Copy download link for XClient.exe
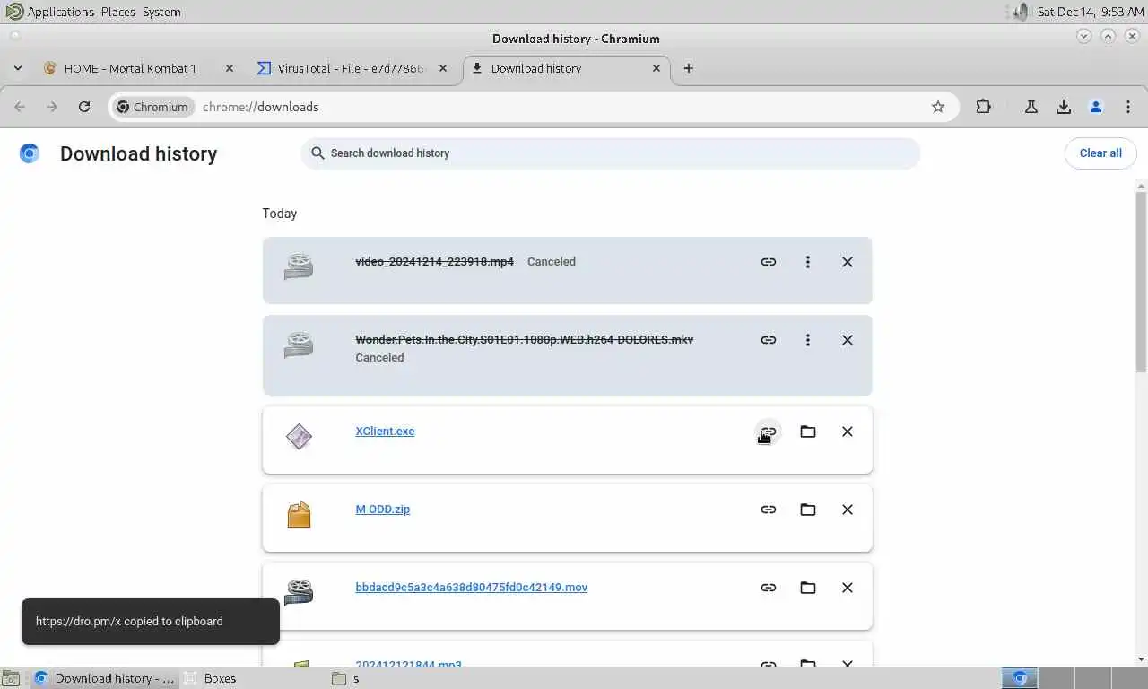 tap(769, 432)
